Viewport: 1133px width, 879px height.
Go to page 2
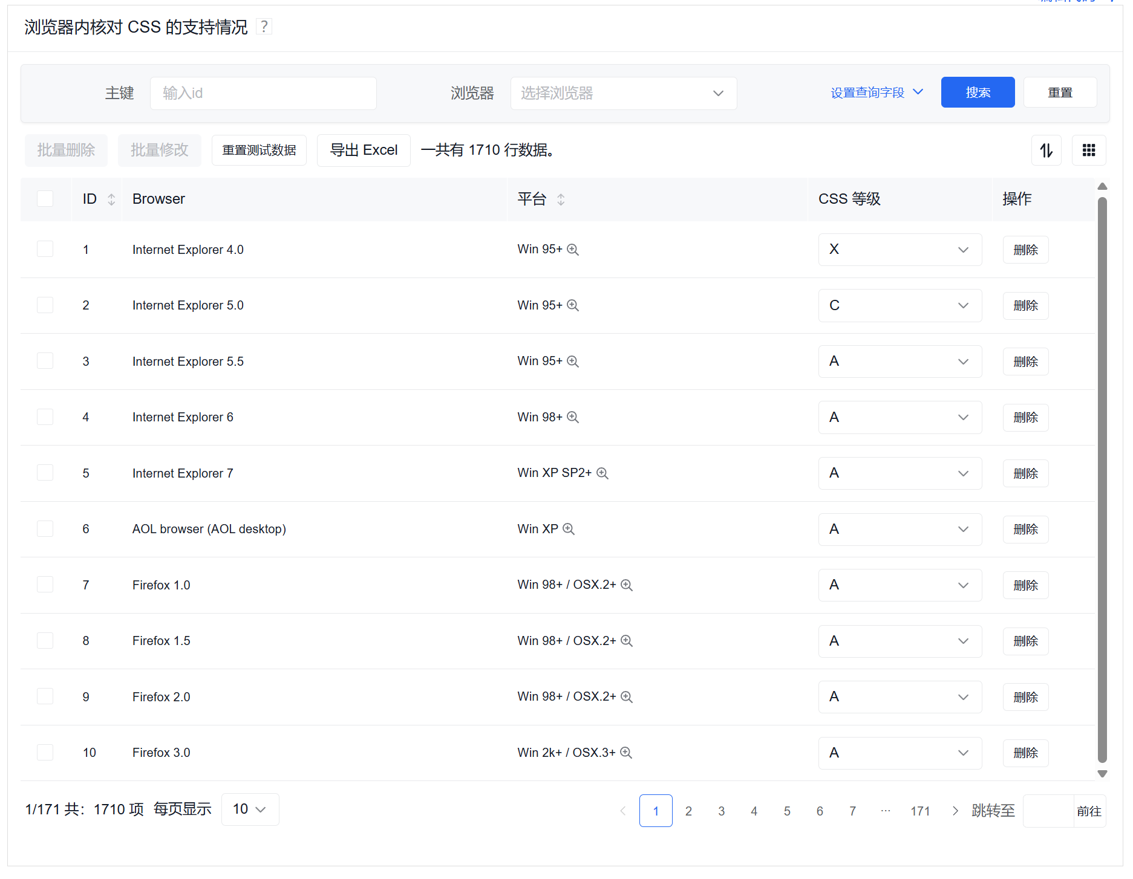point(688,811)
